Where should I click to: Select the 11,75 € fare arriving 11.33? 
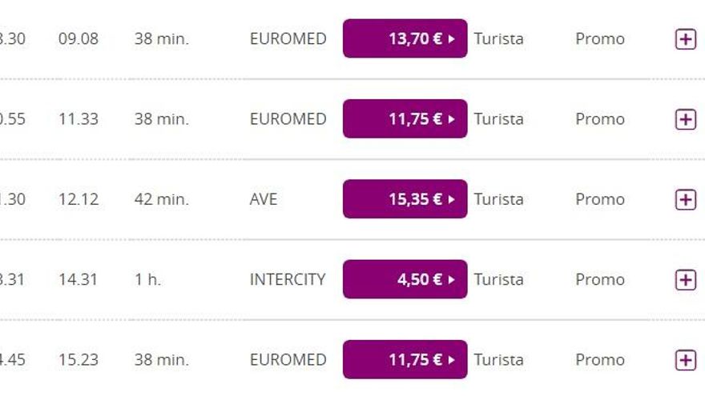(405, 118)
